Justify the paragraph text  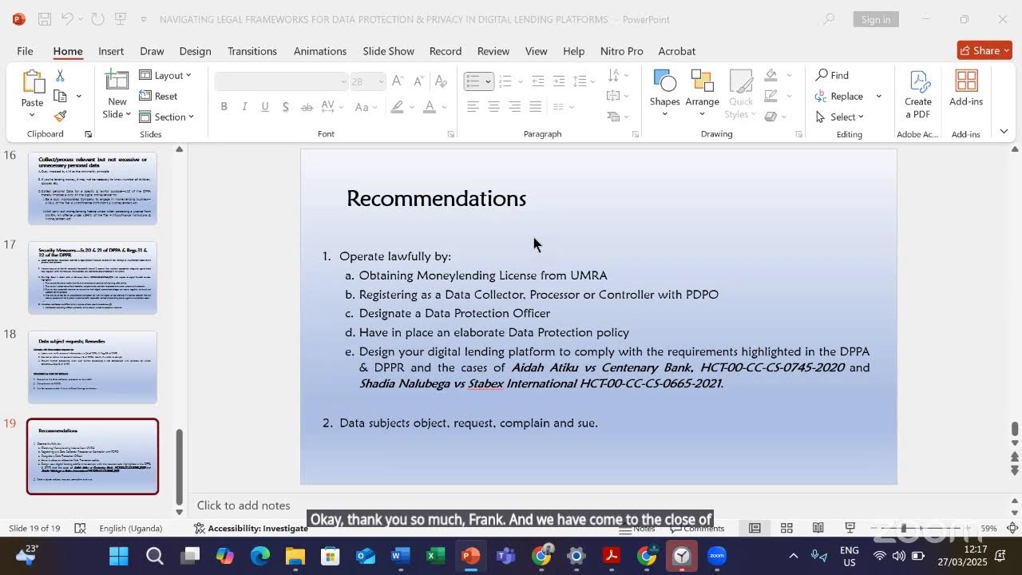(x=535, y=107)
